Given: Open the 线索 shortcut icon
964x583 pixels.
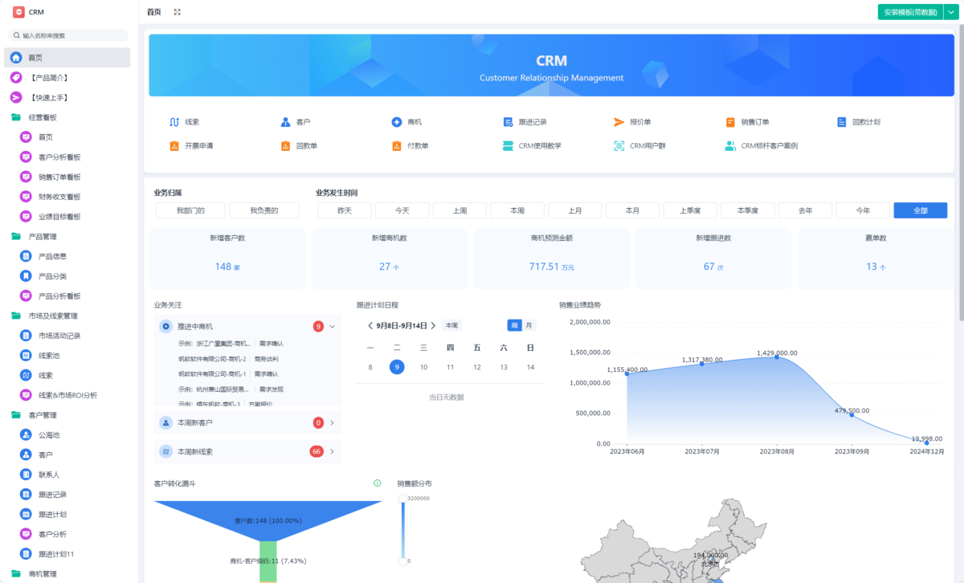Looking at the screenshot, I should (x=174, y=122).
